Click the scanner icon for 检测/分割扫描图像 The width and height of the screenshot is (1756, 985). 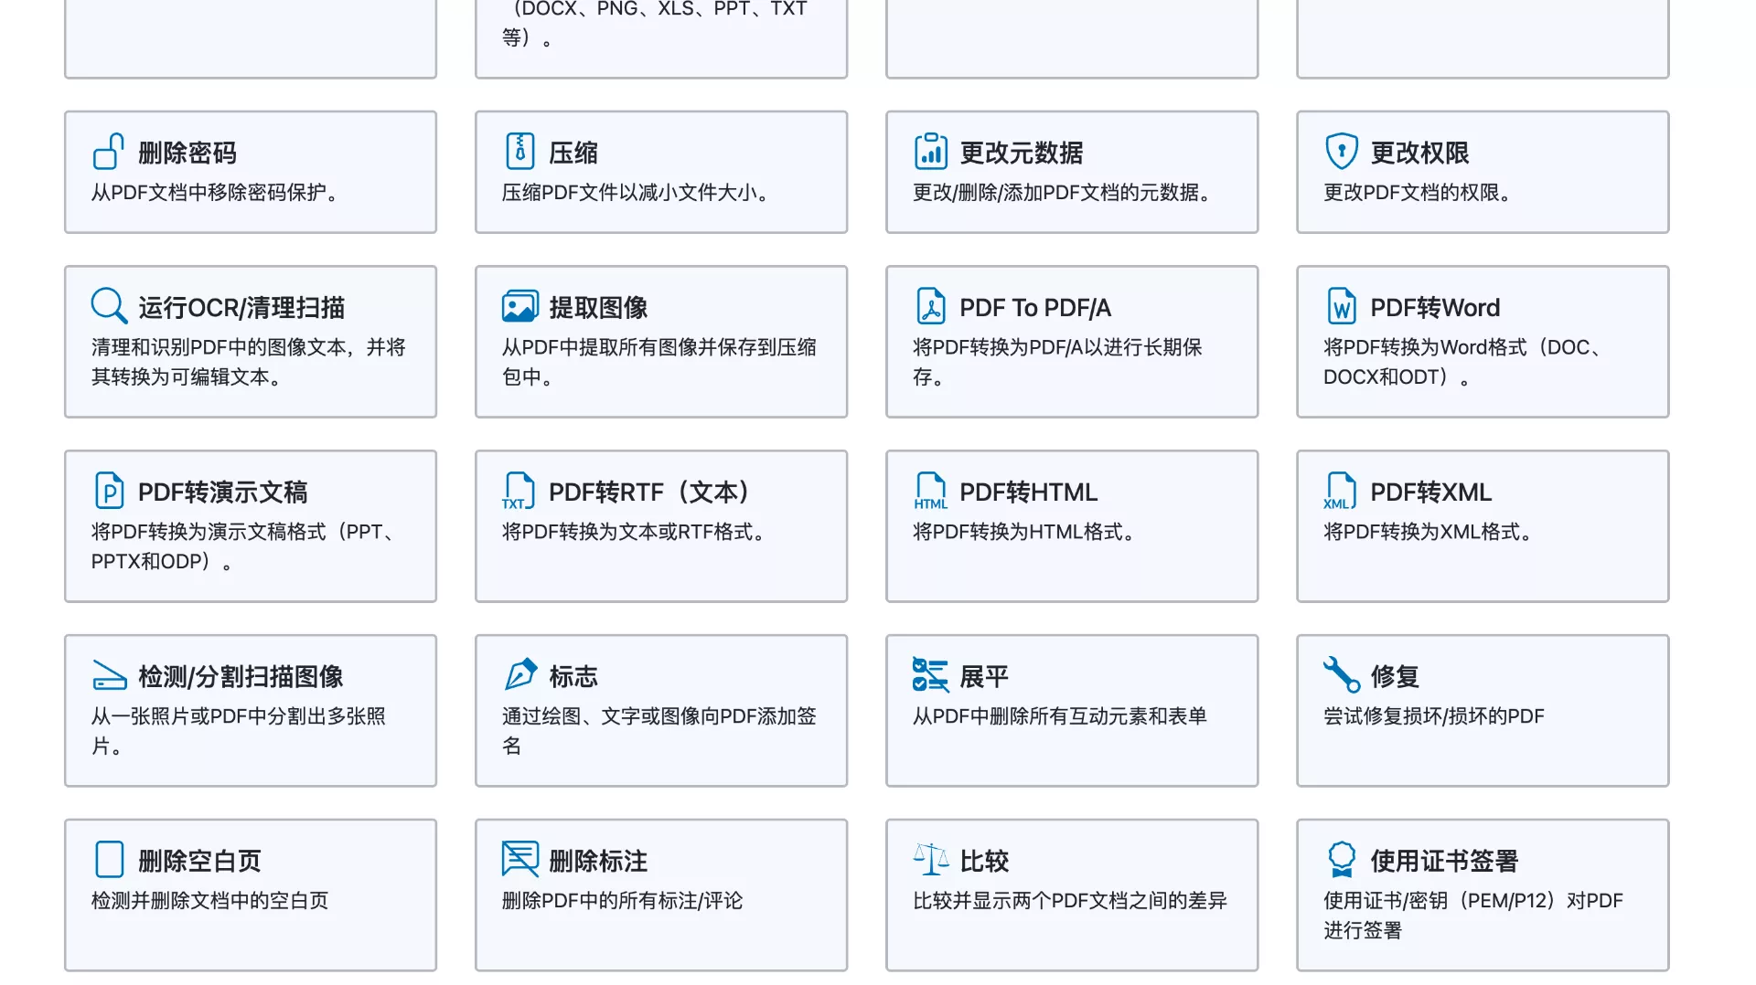tap(109, 675)
